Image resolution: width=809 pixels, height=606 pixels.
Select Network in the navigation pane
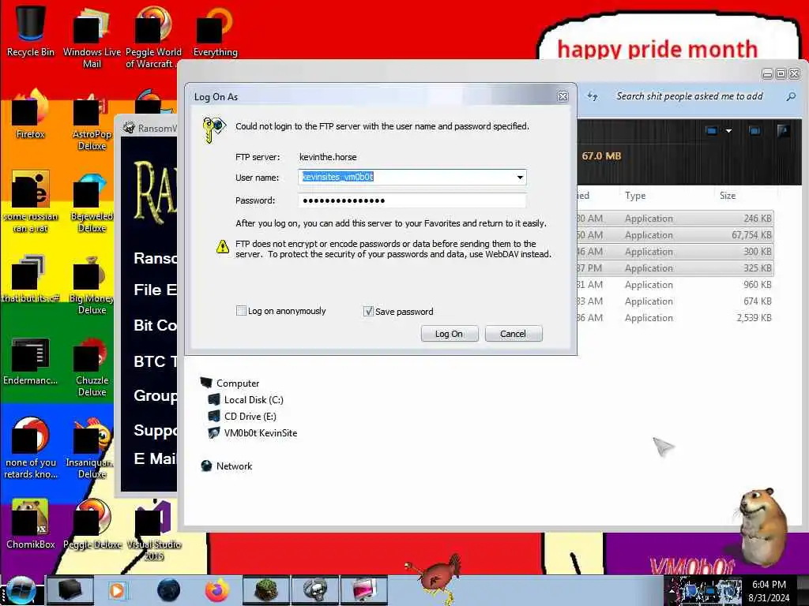[226, 466]
